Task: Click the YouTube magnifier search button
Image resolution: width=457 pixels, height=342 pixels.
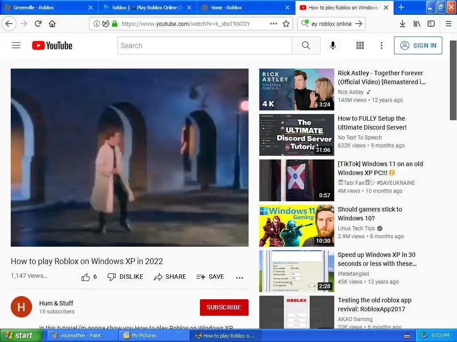Action: tap(306, 45)
